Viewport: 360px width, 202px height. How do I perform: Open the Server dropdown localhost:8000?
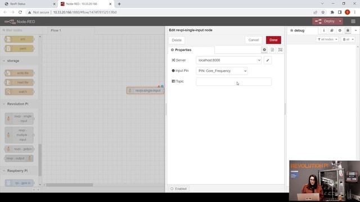click(x=229, y=60)
